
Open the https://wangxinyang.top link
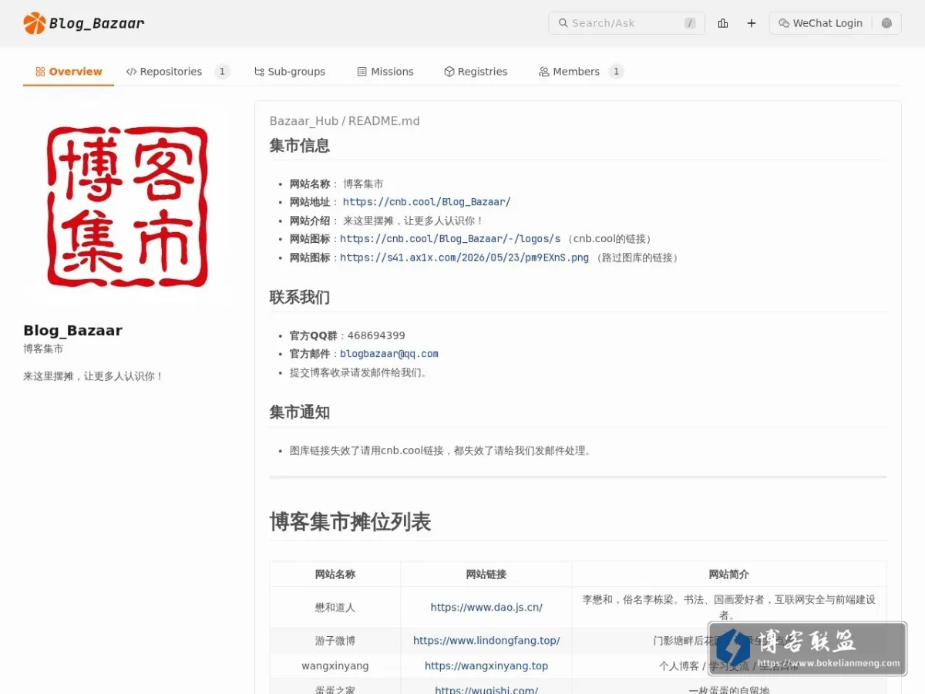[486, 665]
